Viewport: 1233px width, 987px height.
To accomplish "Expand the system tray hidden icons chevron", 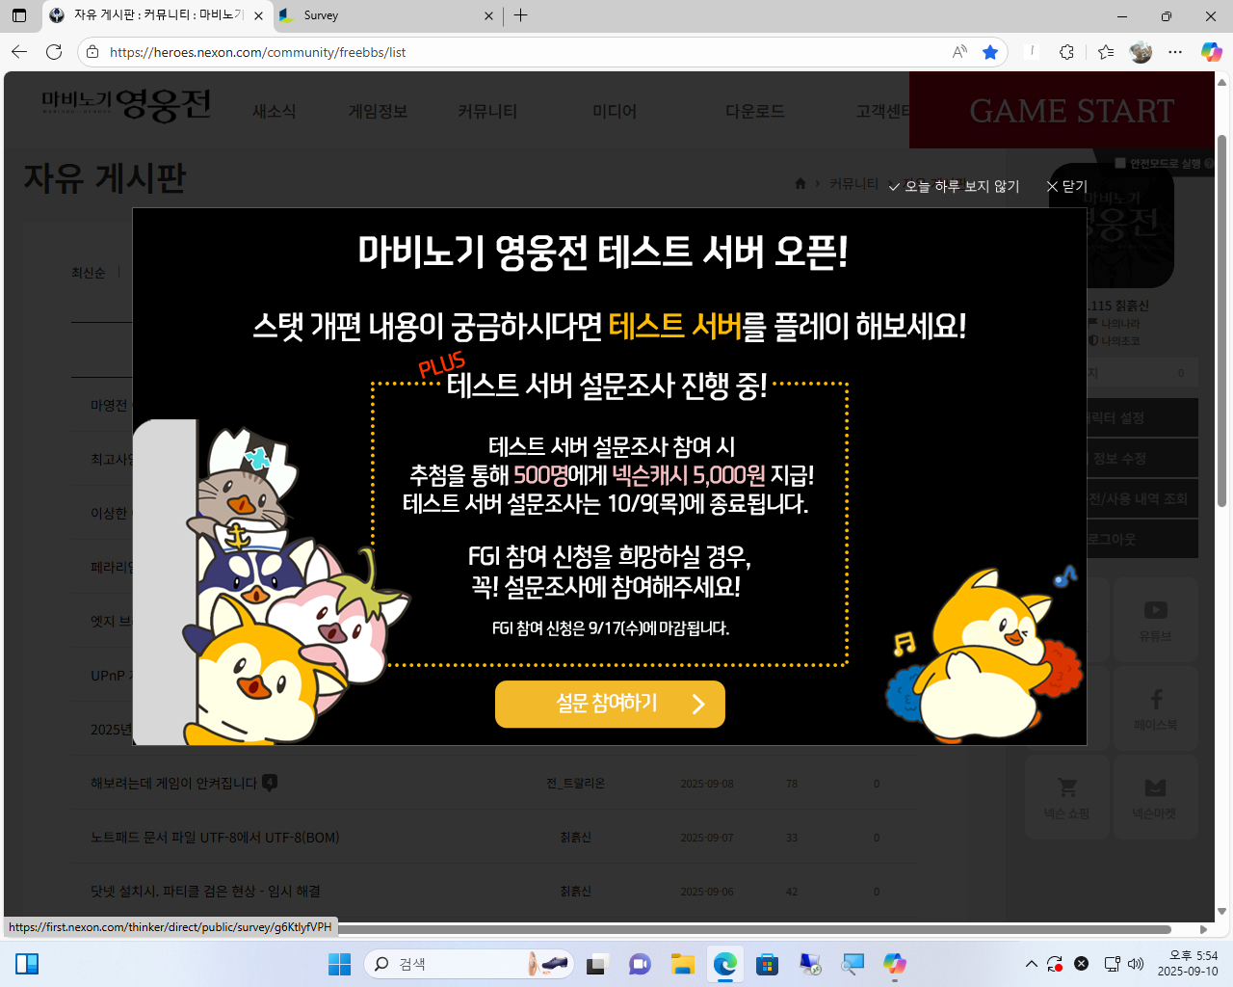I will pyautogui.click(x=1031, y=964).
